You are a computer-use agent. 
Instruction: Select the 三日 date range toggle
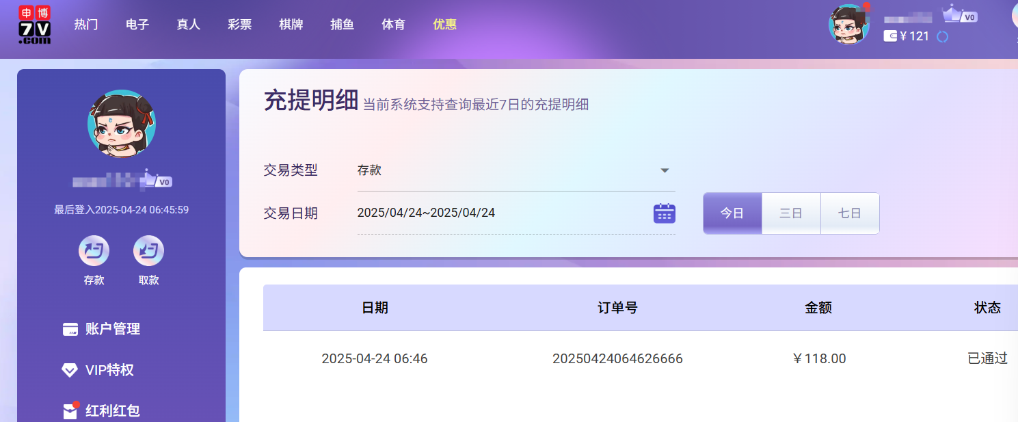pos(791,213)
